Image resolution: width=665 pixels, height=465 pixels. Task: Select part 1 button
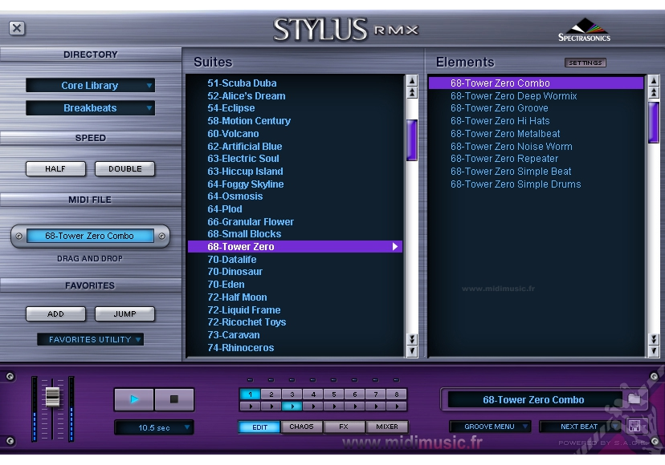click(251, 394)
